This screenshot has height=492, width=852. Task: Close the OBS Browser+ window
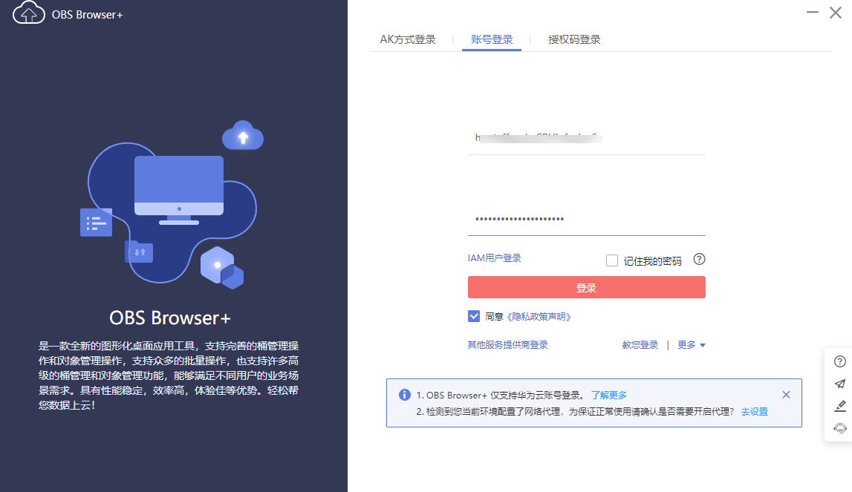(x=836, y=13)
